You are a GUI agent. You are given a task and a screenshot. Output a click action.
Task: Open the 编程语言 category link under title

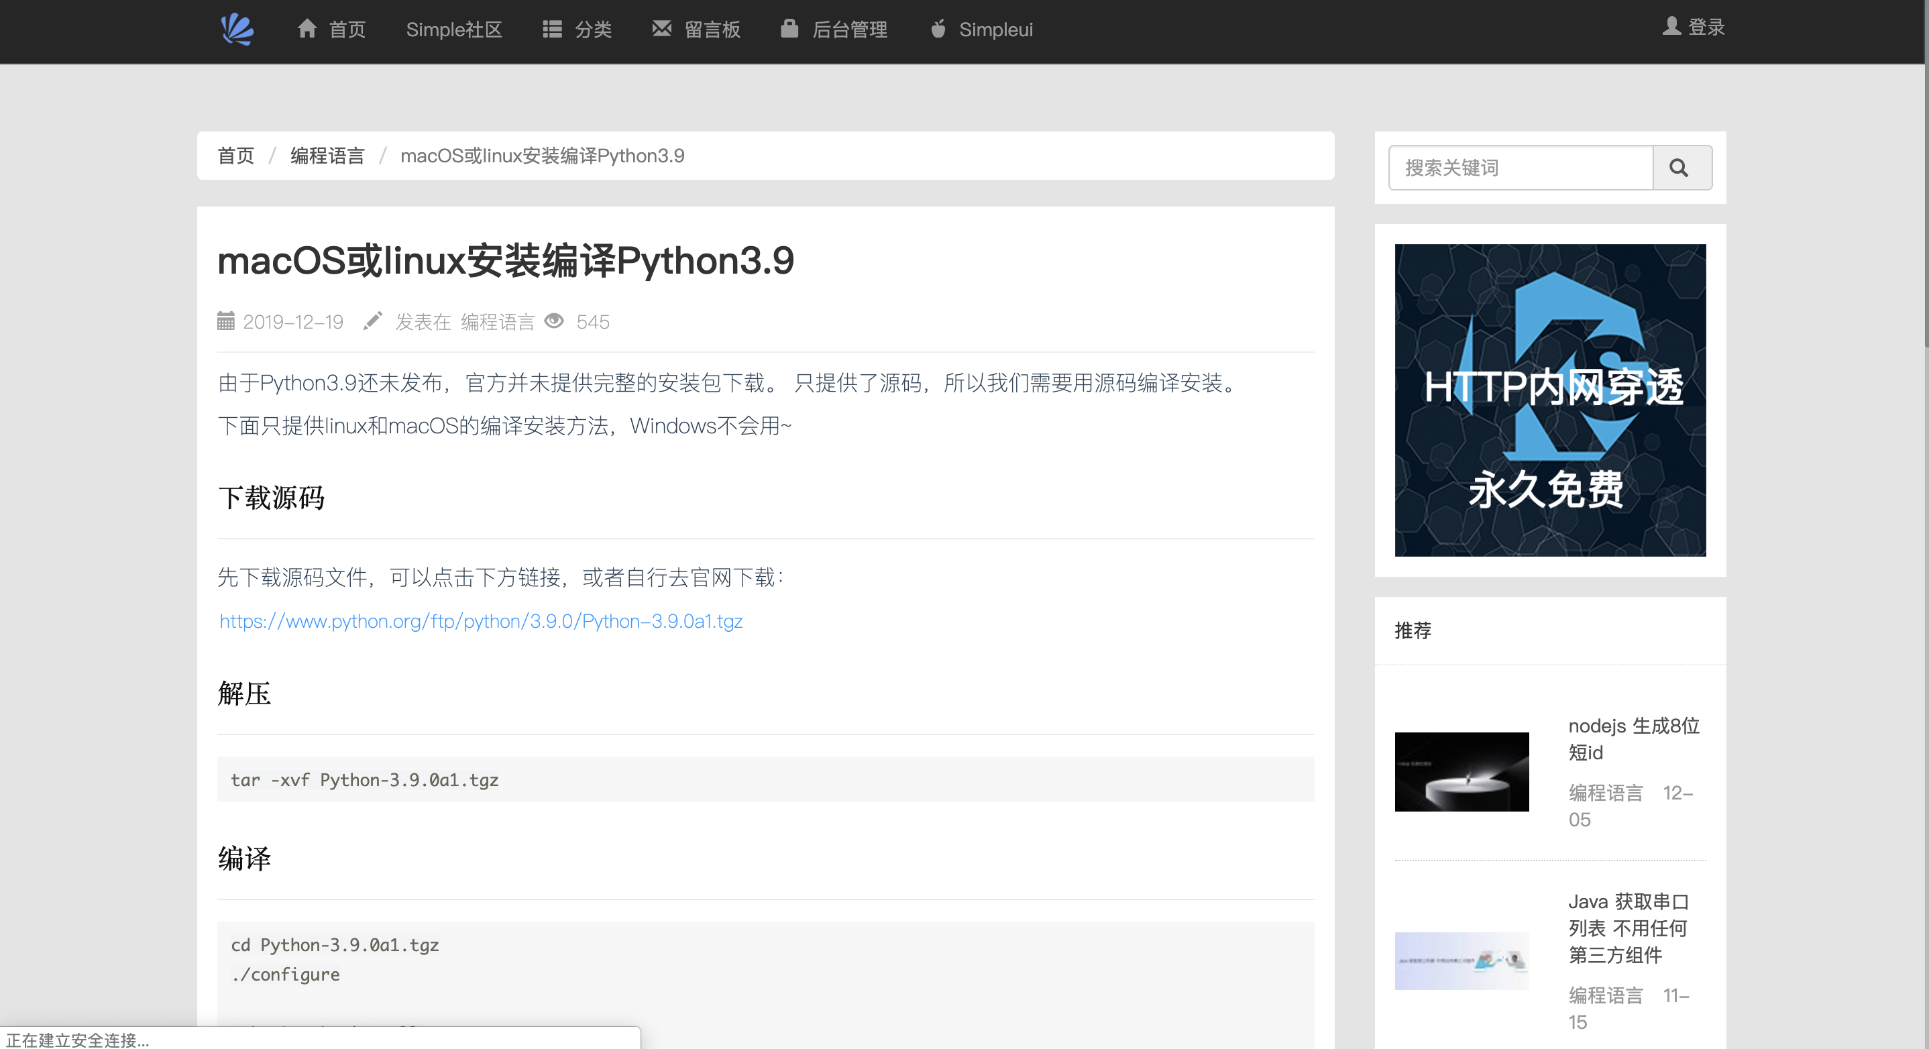click(x=497, y=322)
